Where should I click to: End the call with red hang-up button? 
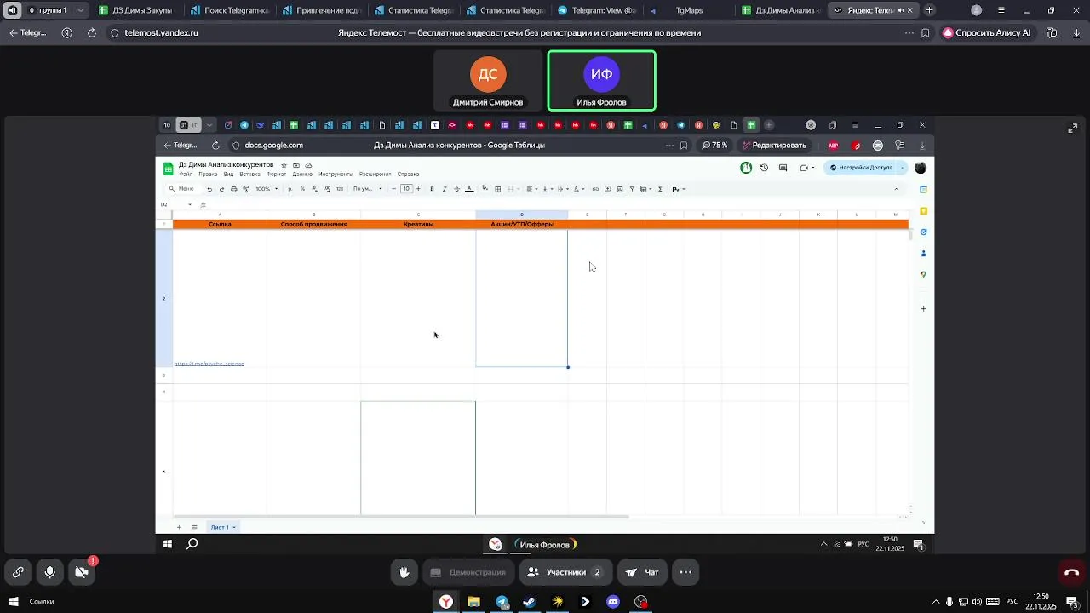click(1071, 572)
